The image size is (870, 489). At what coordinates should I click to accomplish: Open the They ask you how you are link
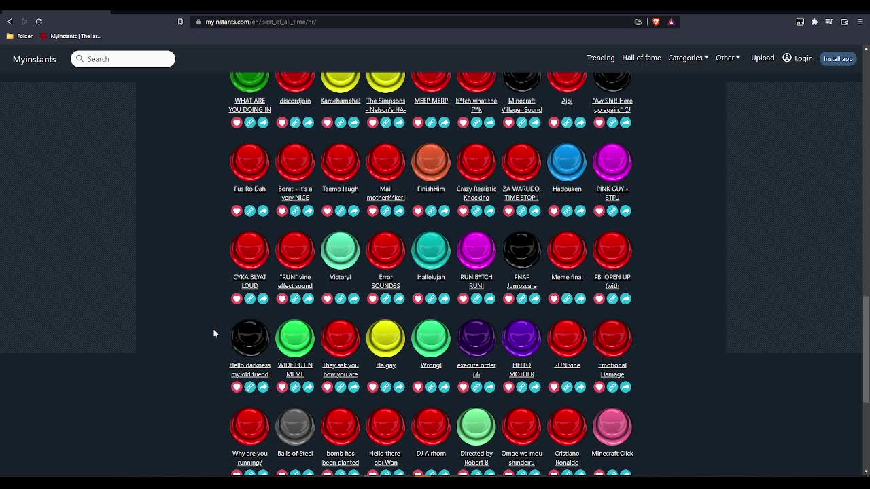(x=341, y=369)
